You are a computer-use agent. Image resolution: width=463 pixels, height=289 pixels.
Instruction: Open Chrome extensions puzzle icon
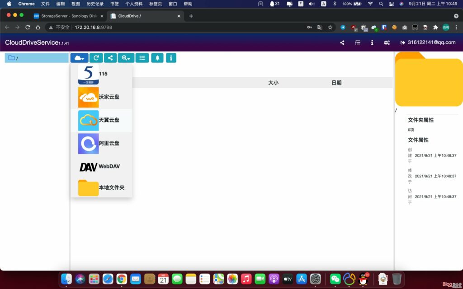(x=435, y=28)
